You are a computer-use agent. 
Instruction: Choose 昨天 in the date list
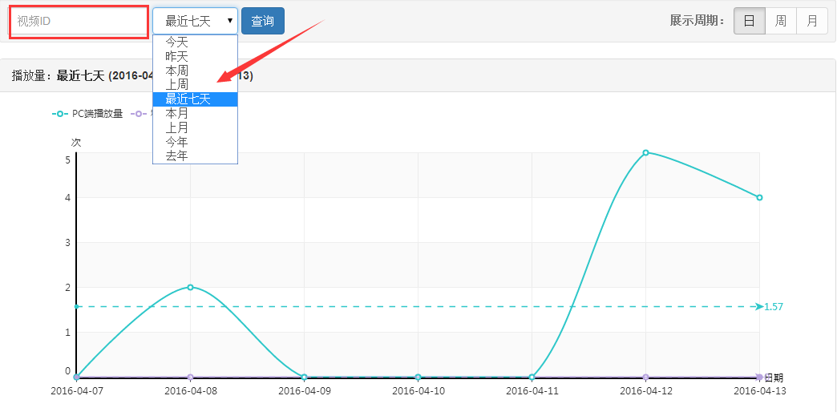tap(177, 56)
